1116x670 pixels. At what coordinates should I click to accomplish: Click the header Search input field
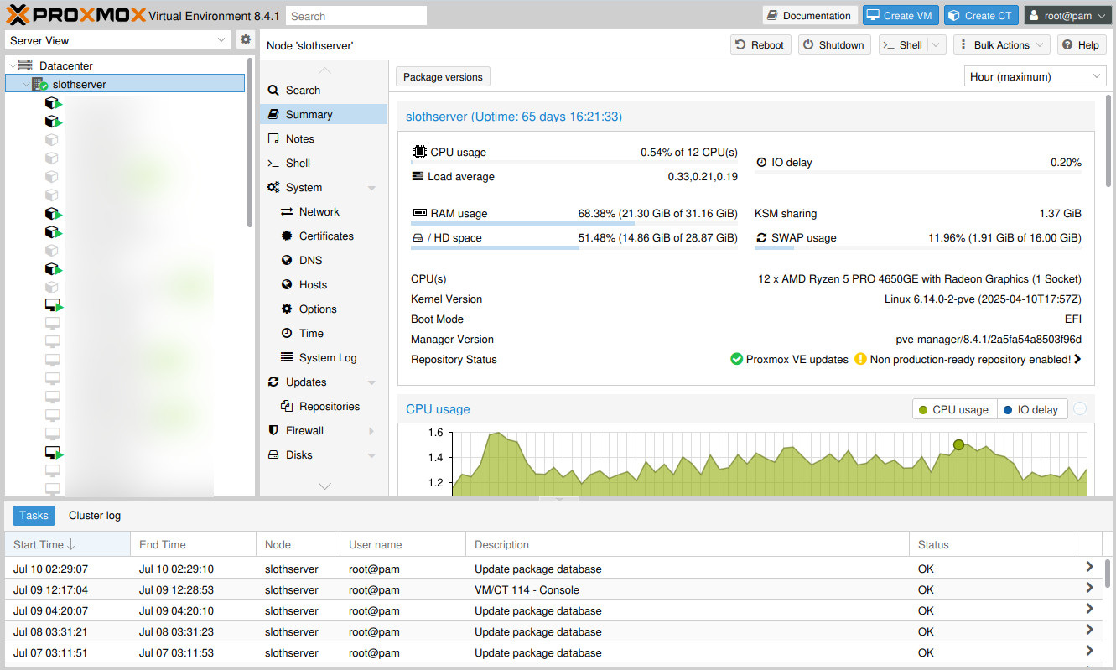356,16
